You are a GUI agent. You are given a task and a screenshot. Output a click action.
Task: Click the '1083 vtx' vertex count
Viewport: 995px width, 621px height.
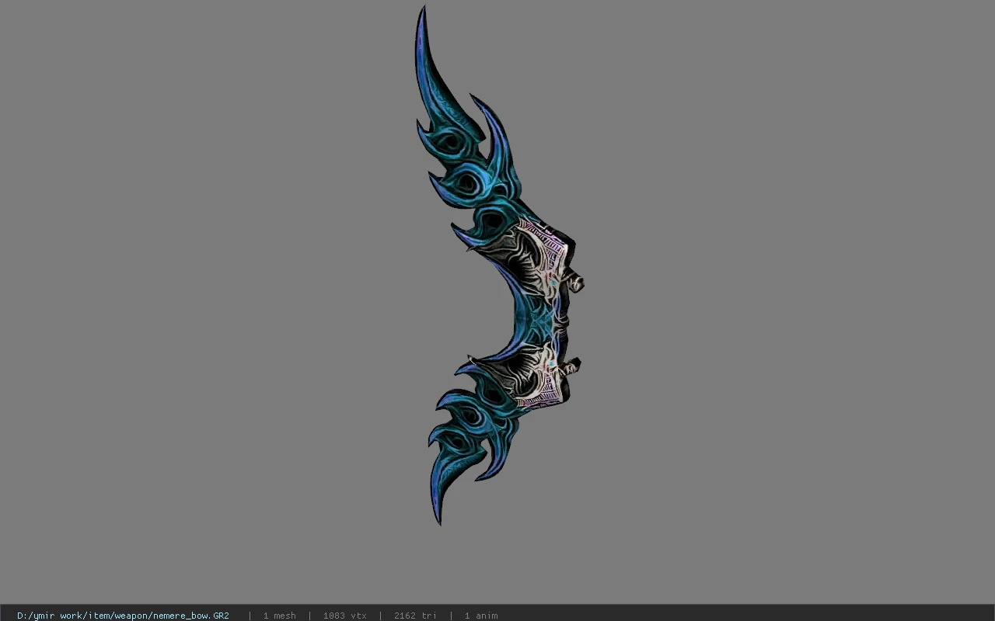point(344,616)
